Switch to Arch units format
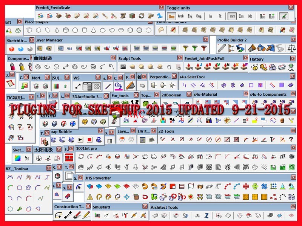Image resolution: width=302 pixels, height=226 pixels. 180,16
